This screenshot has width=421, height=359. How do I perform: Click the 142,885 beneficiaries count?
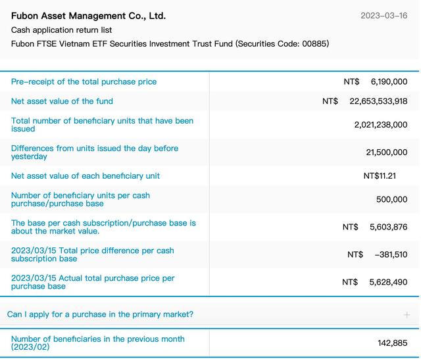(x=392, y=343)
